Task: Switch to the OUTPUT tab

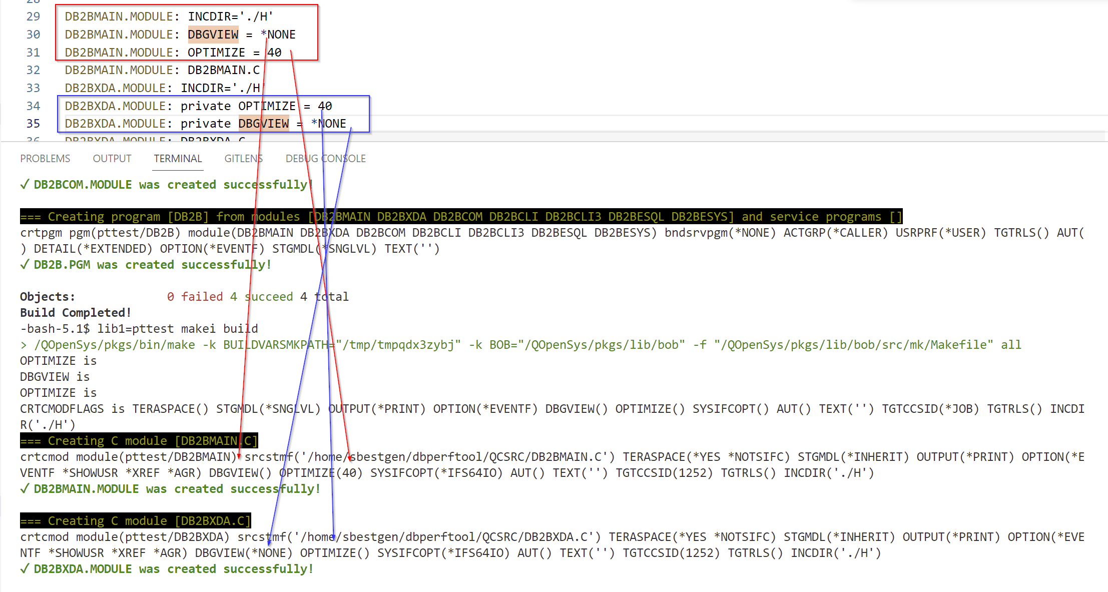Action: click(111, 158)
